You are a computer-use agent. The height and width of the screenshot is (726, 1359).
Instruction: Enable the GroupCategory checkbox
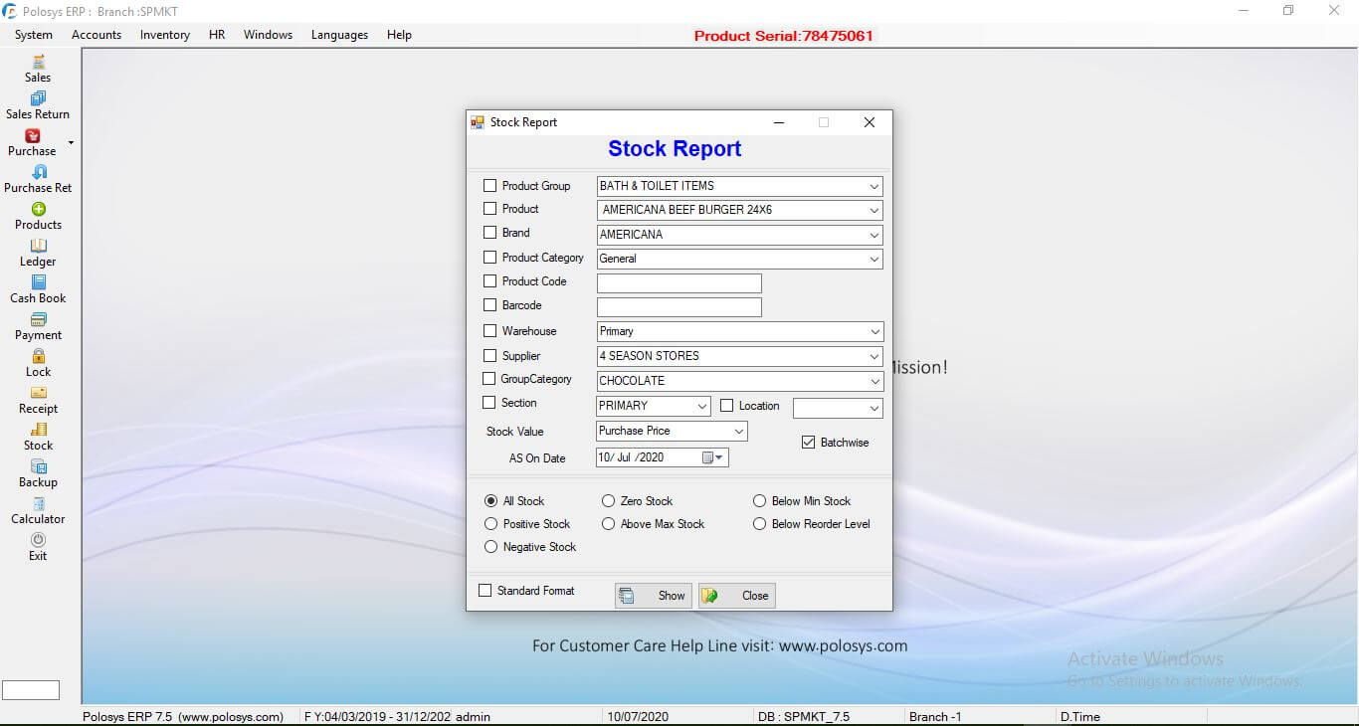point(488,379)
